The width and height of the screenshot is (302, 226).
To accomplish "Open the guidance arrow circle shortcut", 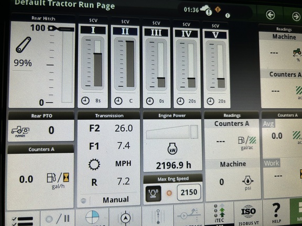I will pos(125,218).
